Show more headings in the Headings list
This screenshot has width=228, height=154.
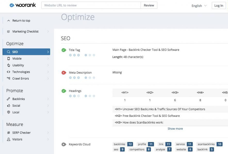pyautogui.click(x=175, y=129)
